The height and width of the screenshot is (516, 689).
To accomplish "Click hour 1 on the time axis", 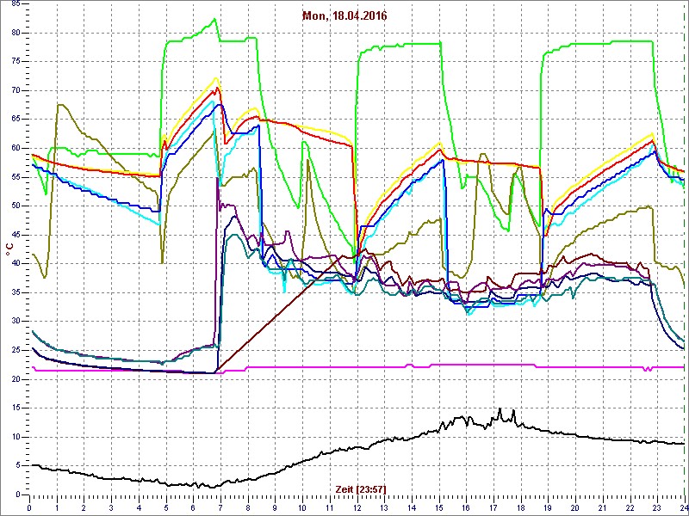I will point(57,508).
